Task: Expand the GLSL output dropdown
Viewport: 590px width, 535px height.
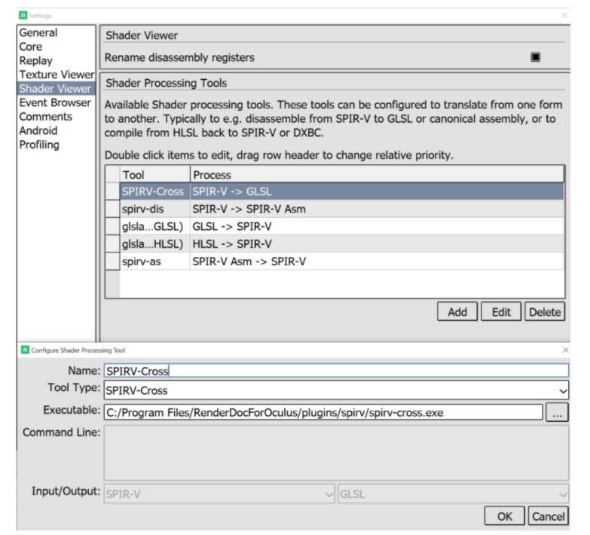Action: pos(454,494)
